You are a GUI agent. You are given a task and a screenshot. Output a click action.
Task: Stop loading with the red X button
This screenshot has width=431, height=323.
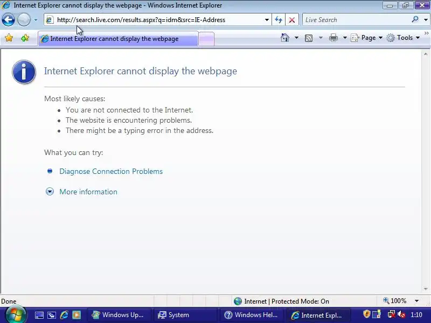point(292,20)
